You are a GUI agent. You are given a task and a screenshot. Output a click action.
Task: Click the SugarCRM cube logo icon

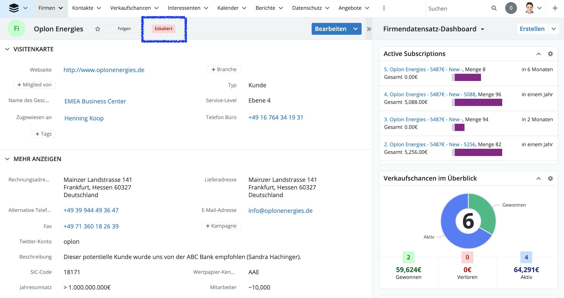[x=14, y=8]
